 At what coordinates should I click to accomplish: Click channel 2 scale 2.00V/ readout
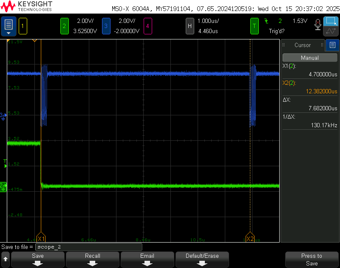(85, 21)
